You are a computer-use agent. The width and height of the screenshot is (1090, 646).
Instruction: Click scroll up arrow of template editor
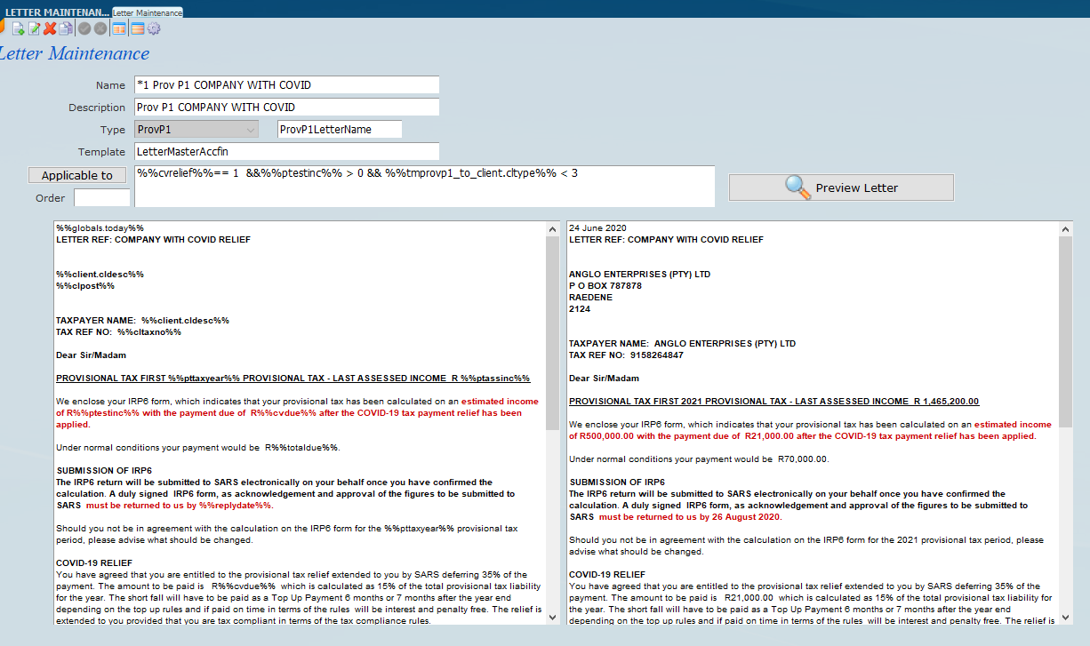(x=552, y=228)
